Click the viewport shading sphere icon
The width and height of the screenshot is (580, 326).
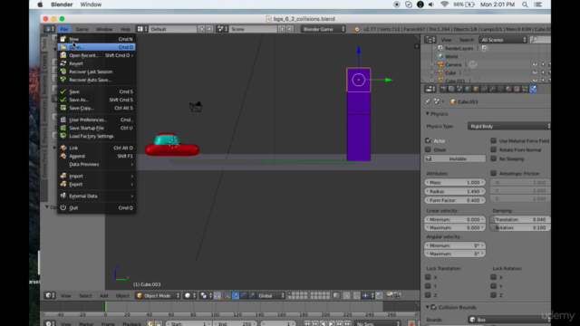tap(189, 295)
